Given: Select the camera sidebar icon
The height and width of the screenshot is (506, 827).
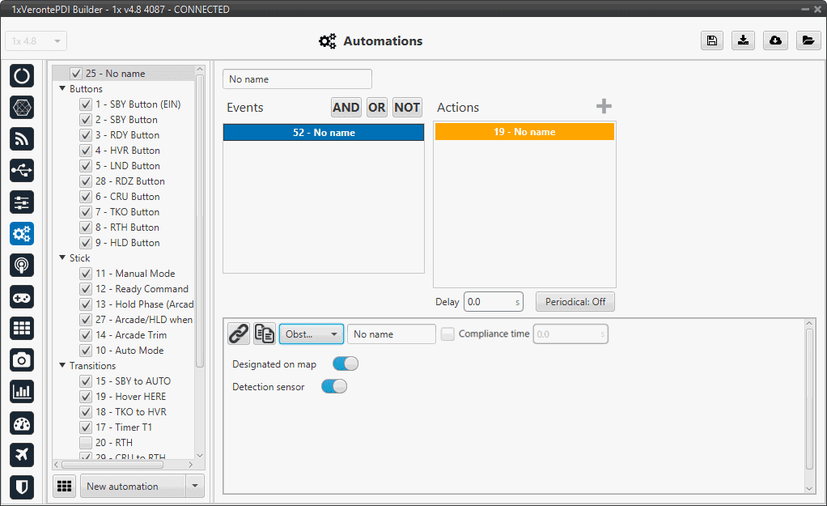Looking at the screenshot, I should pos(22,359).
